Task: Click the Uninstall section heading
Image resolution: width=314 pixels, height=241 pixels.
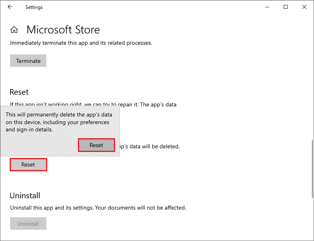Action: tap(25, 195)
